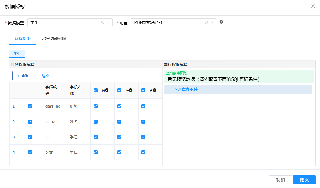Disable 查 permission for the name field
Image resolution: width=320 pixels, height=188 pixels.
pos(143,122)
